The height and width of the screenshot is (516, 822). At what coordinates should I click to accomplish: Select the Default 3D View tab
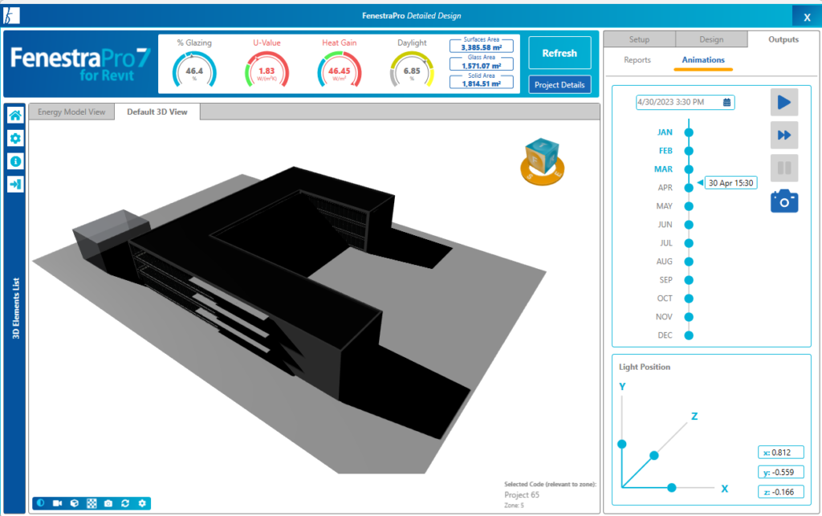click(x=157, y=112)
